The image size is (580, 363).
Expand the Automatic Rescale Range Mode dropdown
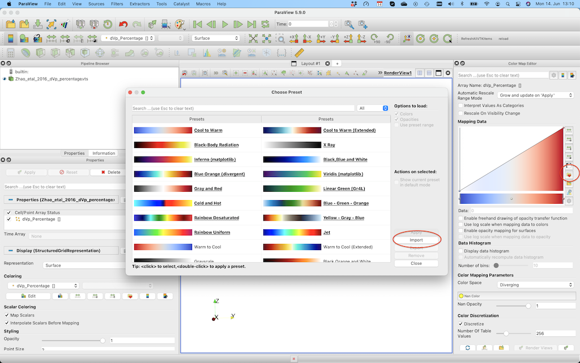click(x=535, y=95)
